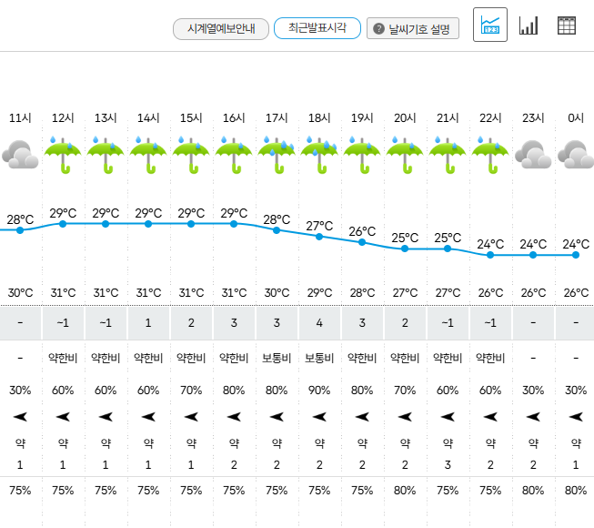
Task: Click the precipitation amount 4 cell
Action: (x=319, y=323)
